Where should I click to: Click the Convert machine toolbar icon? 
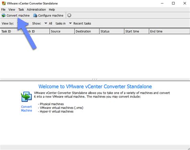(x=4, y=16)
